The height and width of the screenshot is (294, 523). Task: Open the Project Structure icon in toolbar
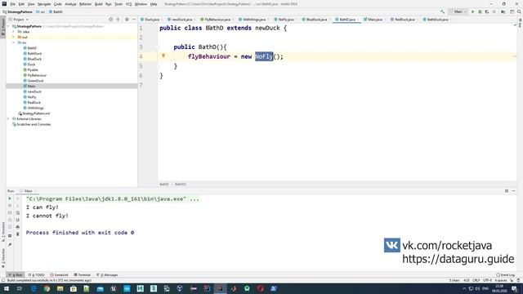[x=503, y=11]
